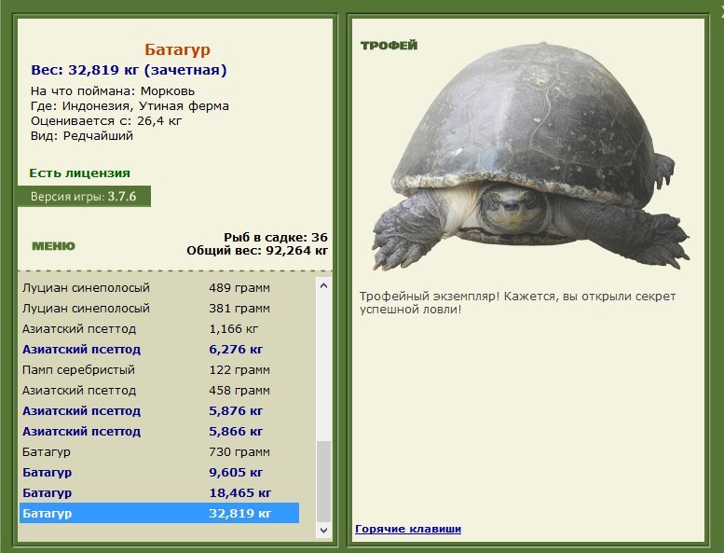Click the Батагур turtle trophy image

(531, 157)
